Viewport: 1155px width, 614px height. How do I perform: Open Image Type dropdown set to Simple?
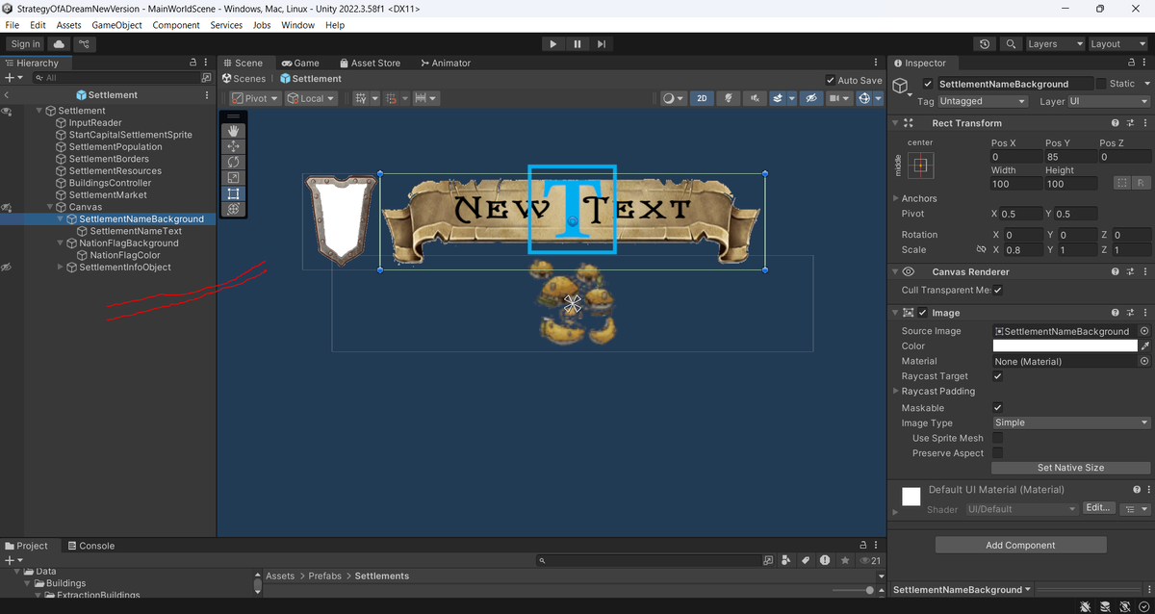tap(1072, 422)
